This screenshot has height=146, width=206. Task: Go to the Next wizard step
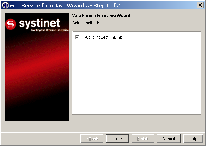[x=117, y=139]
